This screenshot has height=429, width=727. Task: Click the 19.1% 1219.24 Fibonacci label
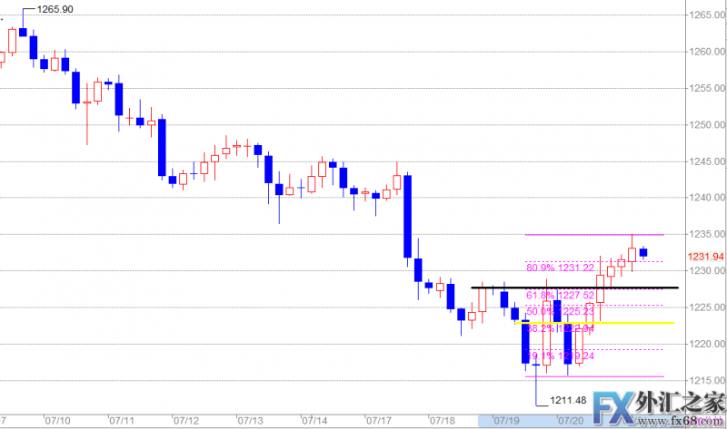point(560,356)
